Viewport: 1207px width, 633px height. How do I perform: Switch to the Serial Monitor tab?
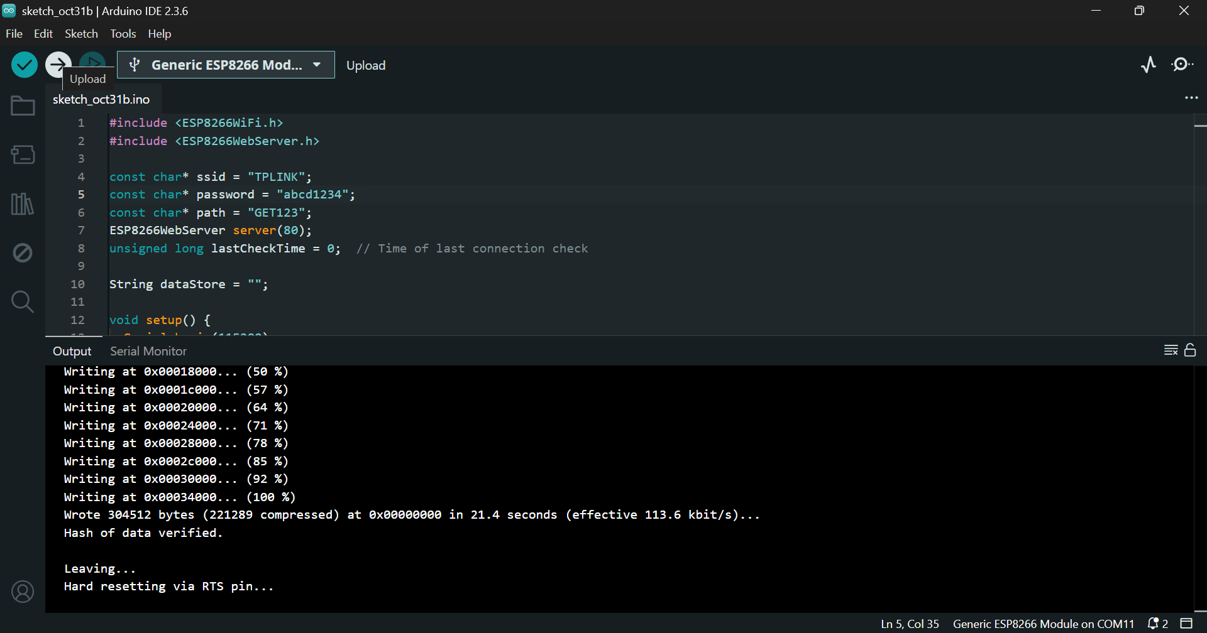tap(148, 351)
